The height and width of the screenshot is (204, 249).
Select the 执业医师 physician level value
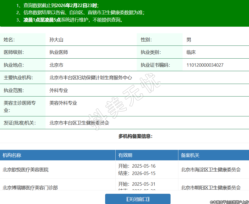59,52
